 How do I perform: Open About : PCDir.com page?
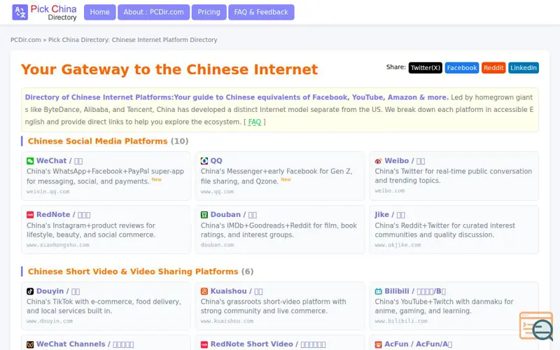tap(153, 12)
